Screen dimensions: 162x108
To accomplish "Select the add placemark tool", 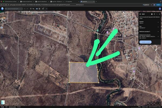I will click(x=30, y=9).
